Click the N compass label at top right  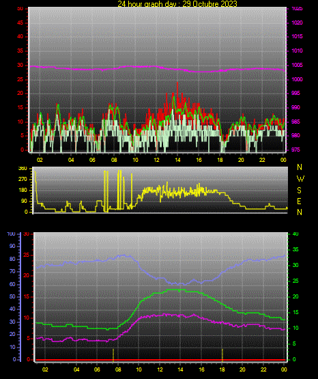(x=300, y=167)
